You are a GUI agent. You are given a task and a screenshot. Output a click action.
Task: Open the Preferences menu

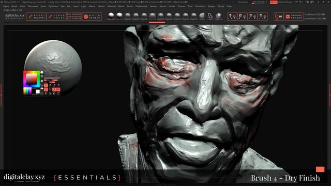click(141, 7)
